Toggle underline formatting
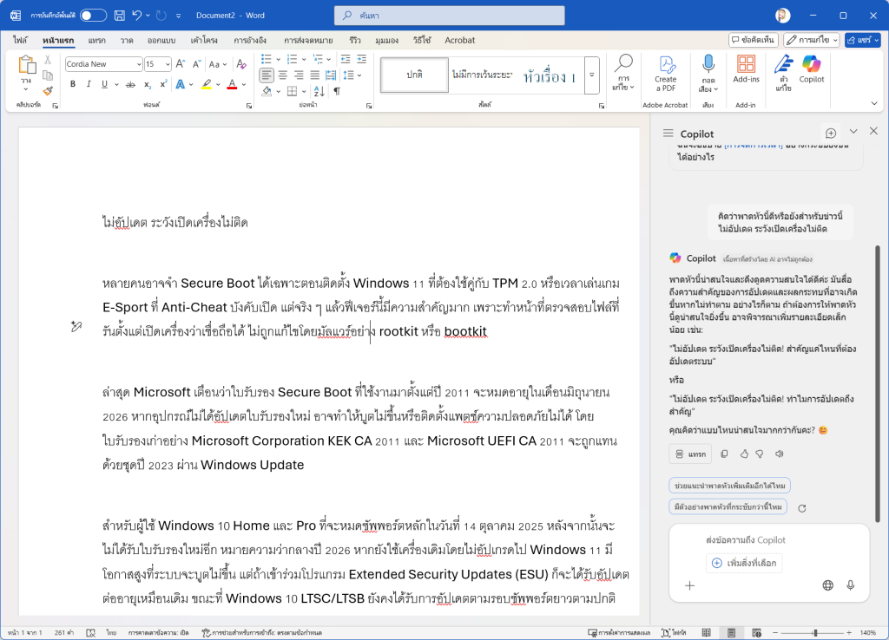The height and width of the screenshot is (640, 889). (x=104, y=84)
